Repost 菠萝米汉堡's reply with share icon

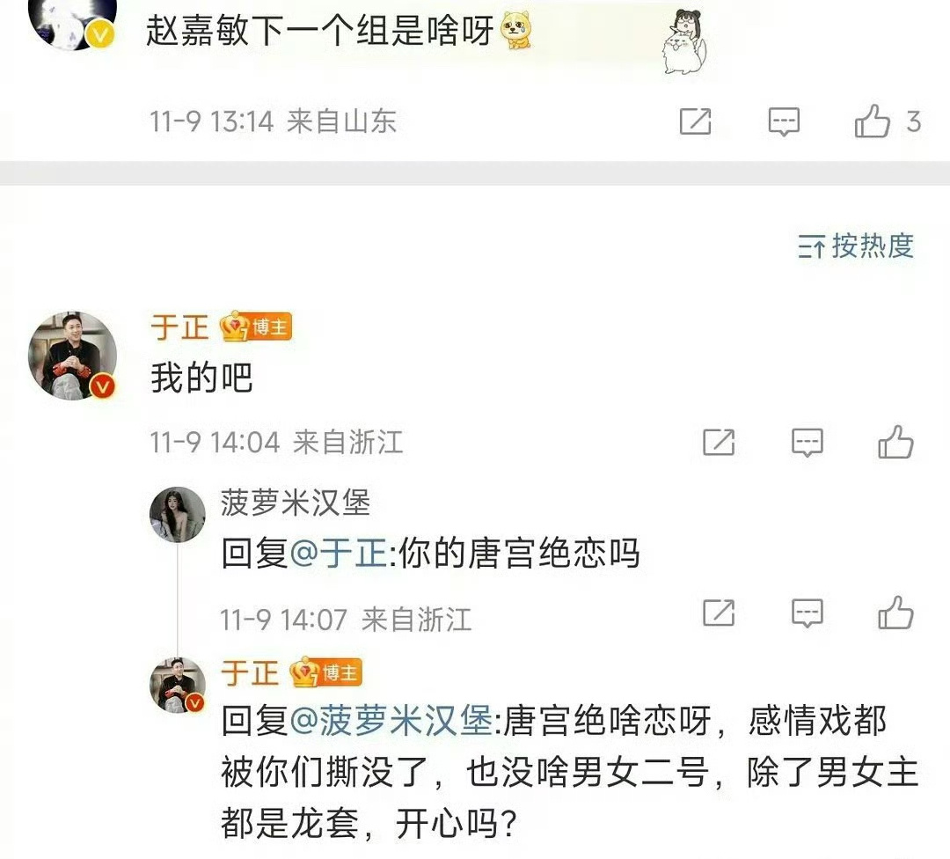click(719, 613)
